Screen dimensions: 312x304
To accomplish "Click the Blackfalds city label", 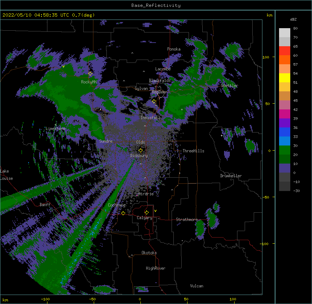I will click(x=160, y=81).
